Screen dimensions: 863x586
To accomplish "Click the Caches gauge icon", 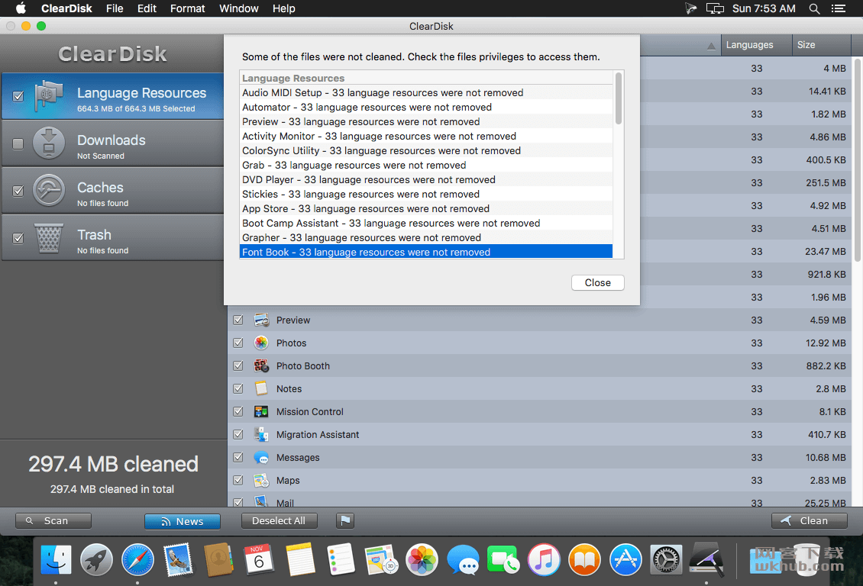I will (48, 190).
